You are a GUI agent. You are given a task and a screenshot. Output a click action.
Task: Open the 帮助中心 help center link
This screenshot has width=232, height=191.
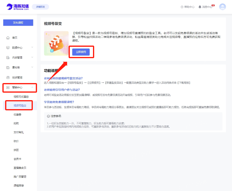(x=189, y=7)
